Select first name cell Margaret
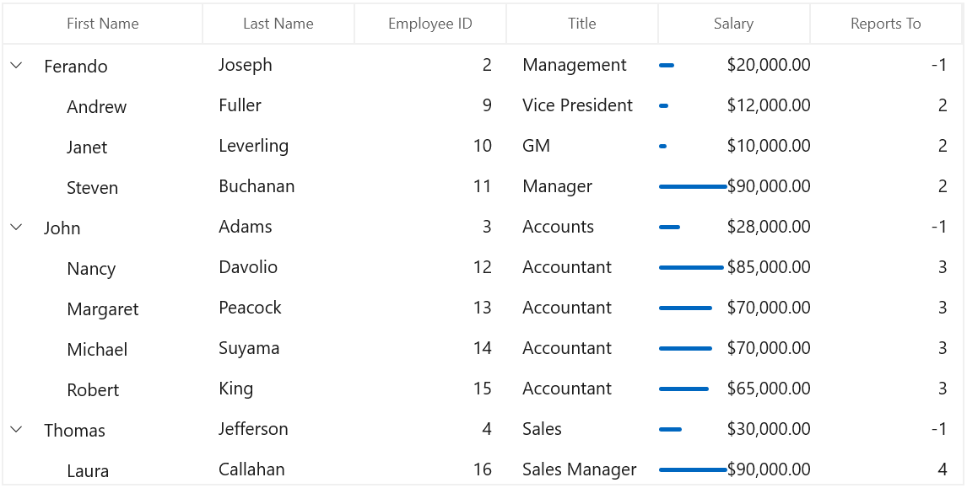Image resolution: width=967 pixels, height=488 pixels. (103, 309)
